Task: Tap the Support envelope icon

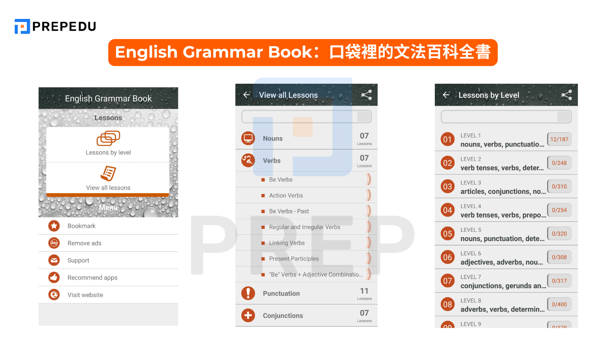Action: 54,260
